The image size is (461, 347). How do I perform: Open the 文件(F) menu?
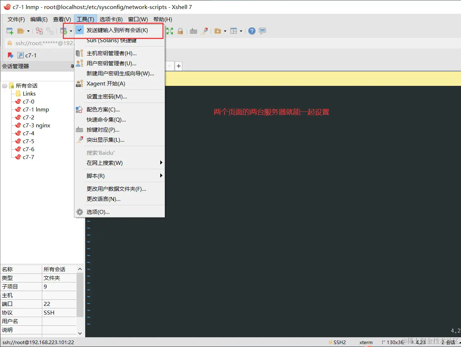tap(16, 19)
